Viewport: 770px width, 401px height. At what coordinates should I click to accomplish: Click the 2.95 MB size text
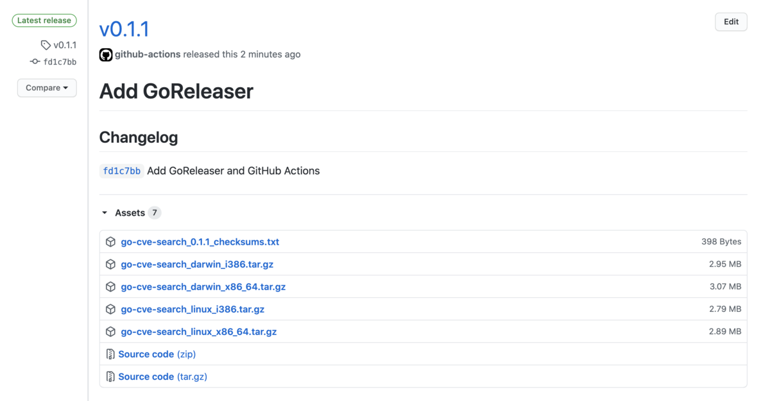725,265
